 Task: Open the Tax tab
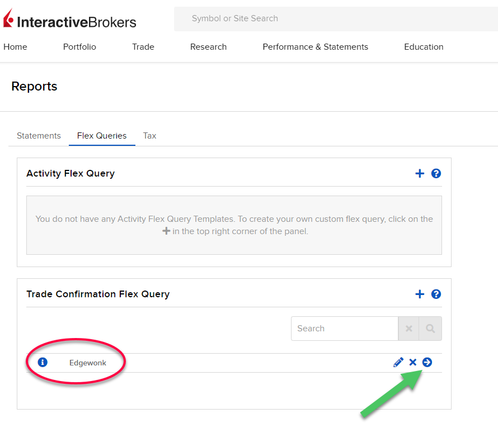click(x=149, y=135)
